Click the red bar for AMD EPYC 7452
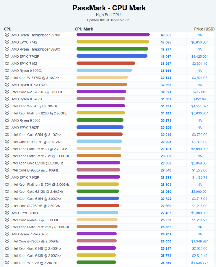Image resolution: width=216 pixels, height=267 pixels. (106, 63)
